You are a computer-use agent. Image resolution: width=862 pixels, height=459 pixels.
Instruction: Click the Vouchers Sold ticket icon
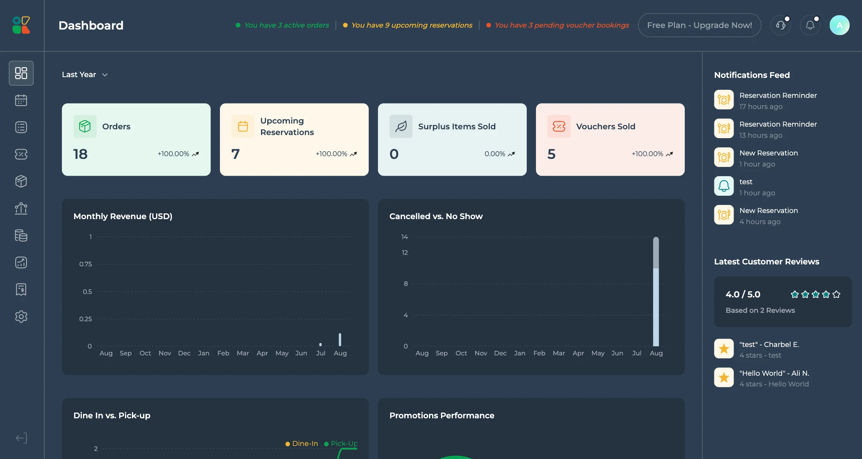click(x=559, y=126)
